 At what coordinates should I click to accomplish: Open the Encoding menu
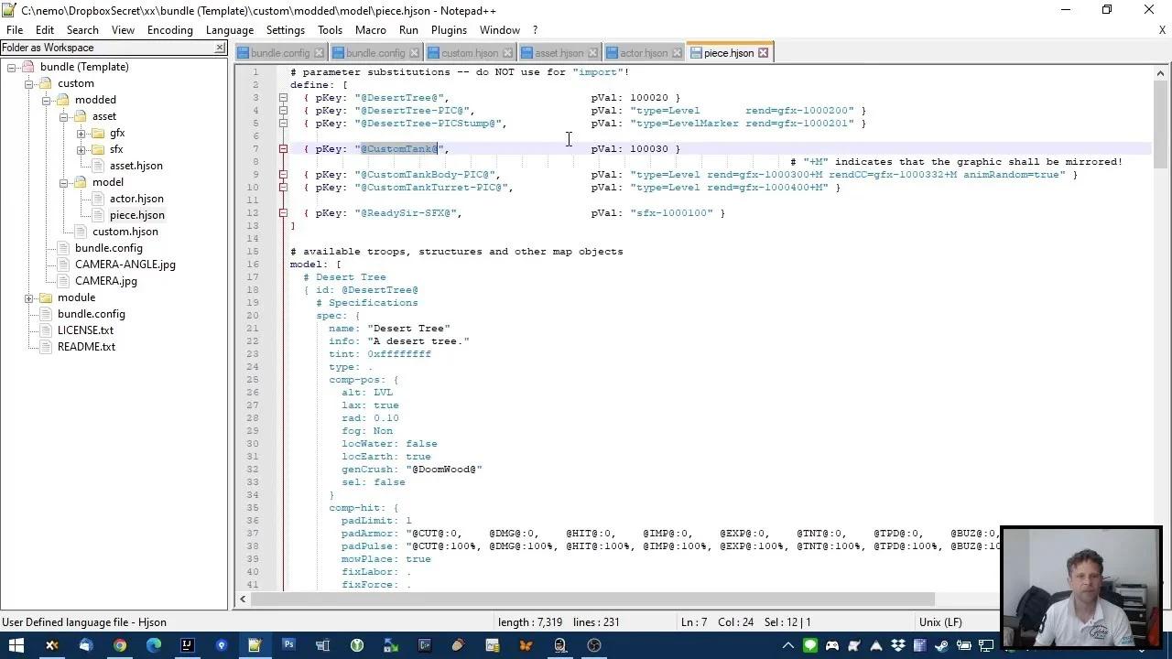pyautogui.click(x=169, y=29)
